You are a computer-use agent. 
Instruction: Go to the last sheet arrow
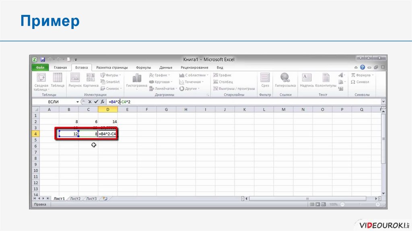point(48,199)
